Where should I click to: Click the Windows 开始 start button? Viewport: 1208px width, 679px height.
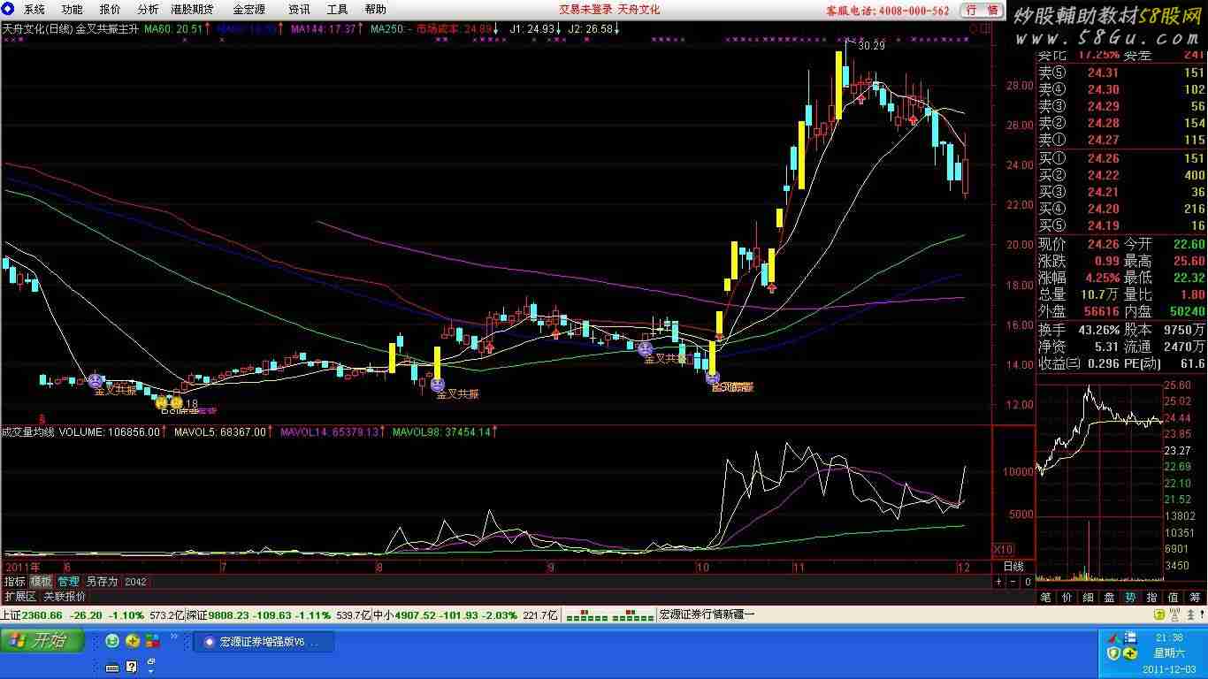[42, 641]
